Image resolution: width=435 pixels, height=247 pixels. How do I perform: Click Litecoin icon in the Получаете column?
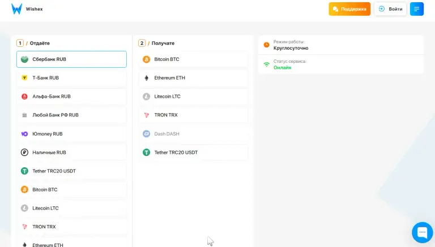point(146,96)
